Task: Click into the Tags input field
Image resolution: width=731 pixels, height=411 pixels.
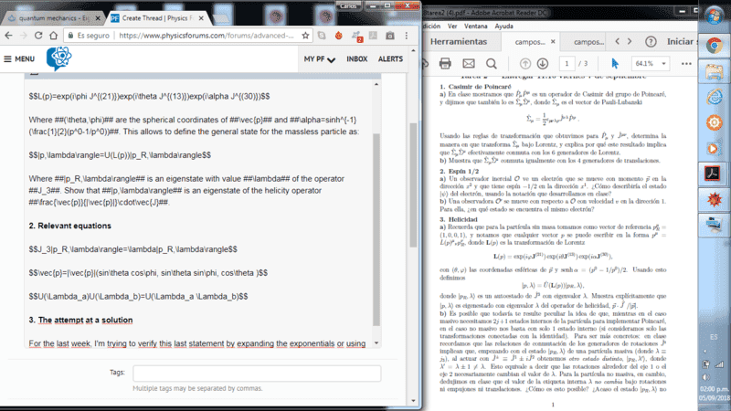Action: [x=257, y=374]
